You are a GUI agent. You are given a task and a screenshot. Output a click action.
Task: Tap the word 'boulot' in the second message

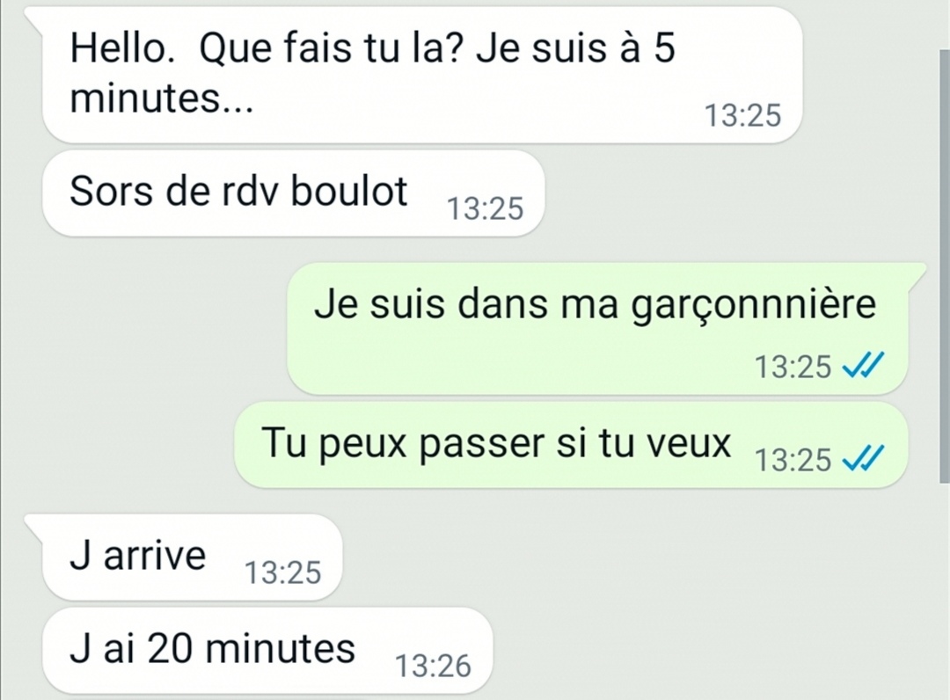[x=349, y=192]
